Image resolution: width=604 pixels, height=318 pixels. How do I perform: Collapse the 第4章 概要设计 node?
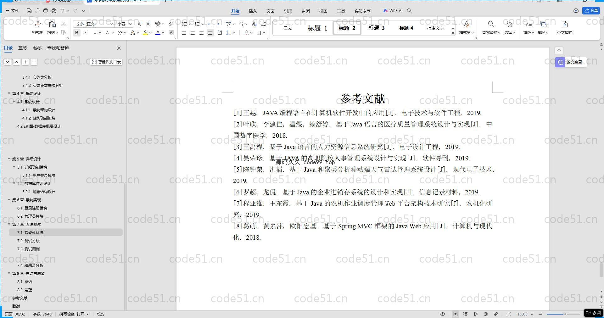(x=9, y=93)
